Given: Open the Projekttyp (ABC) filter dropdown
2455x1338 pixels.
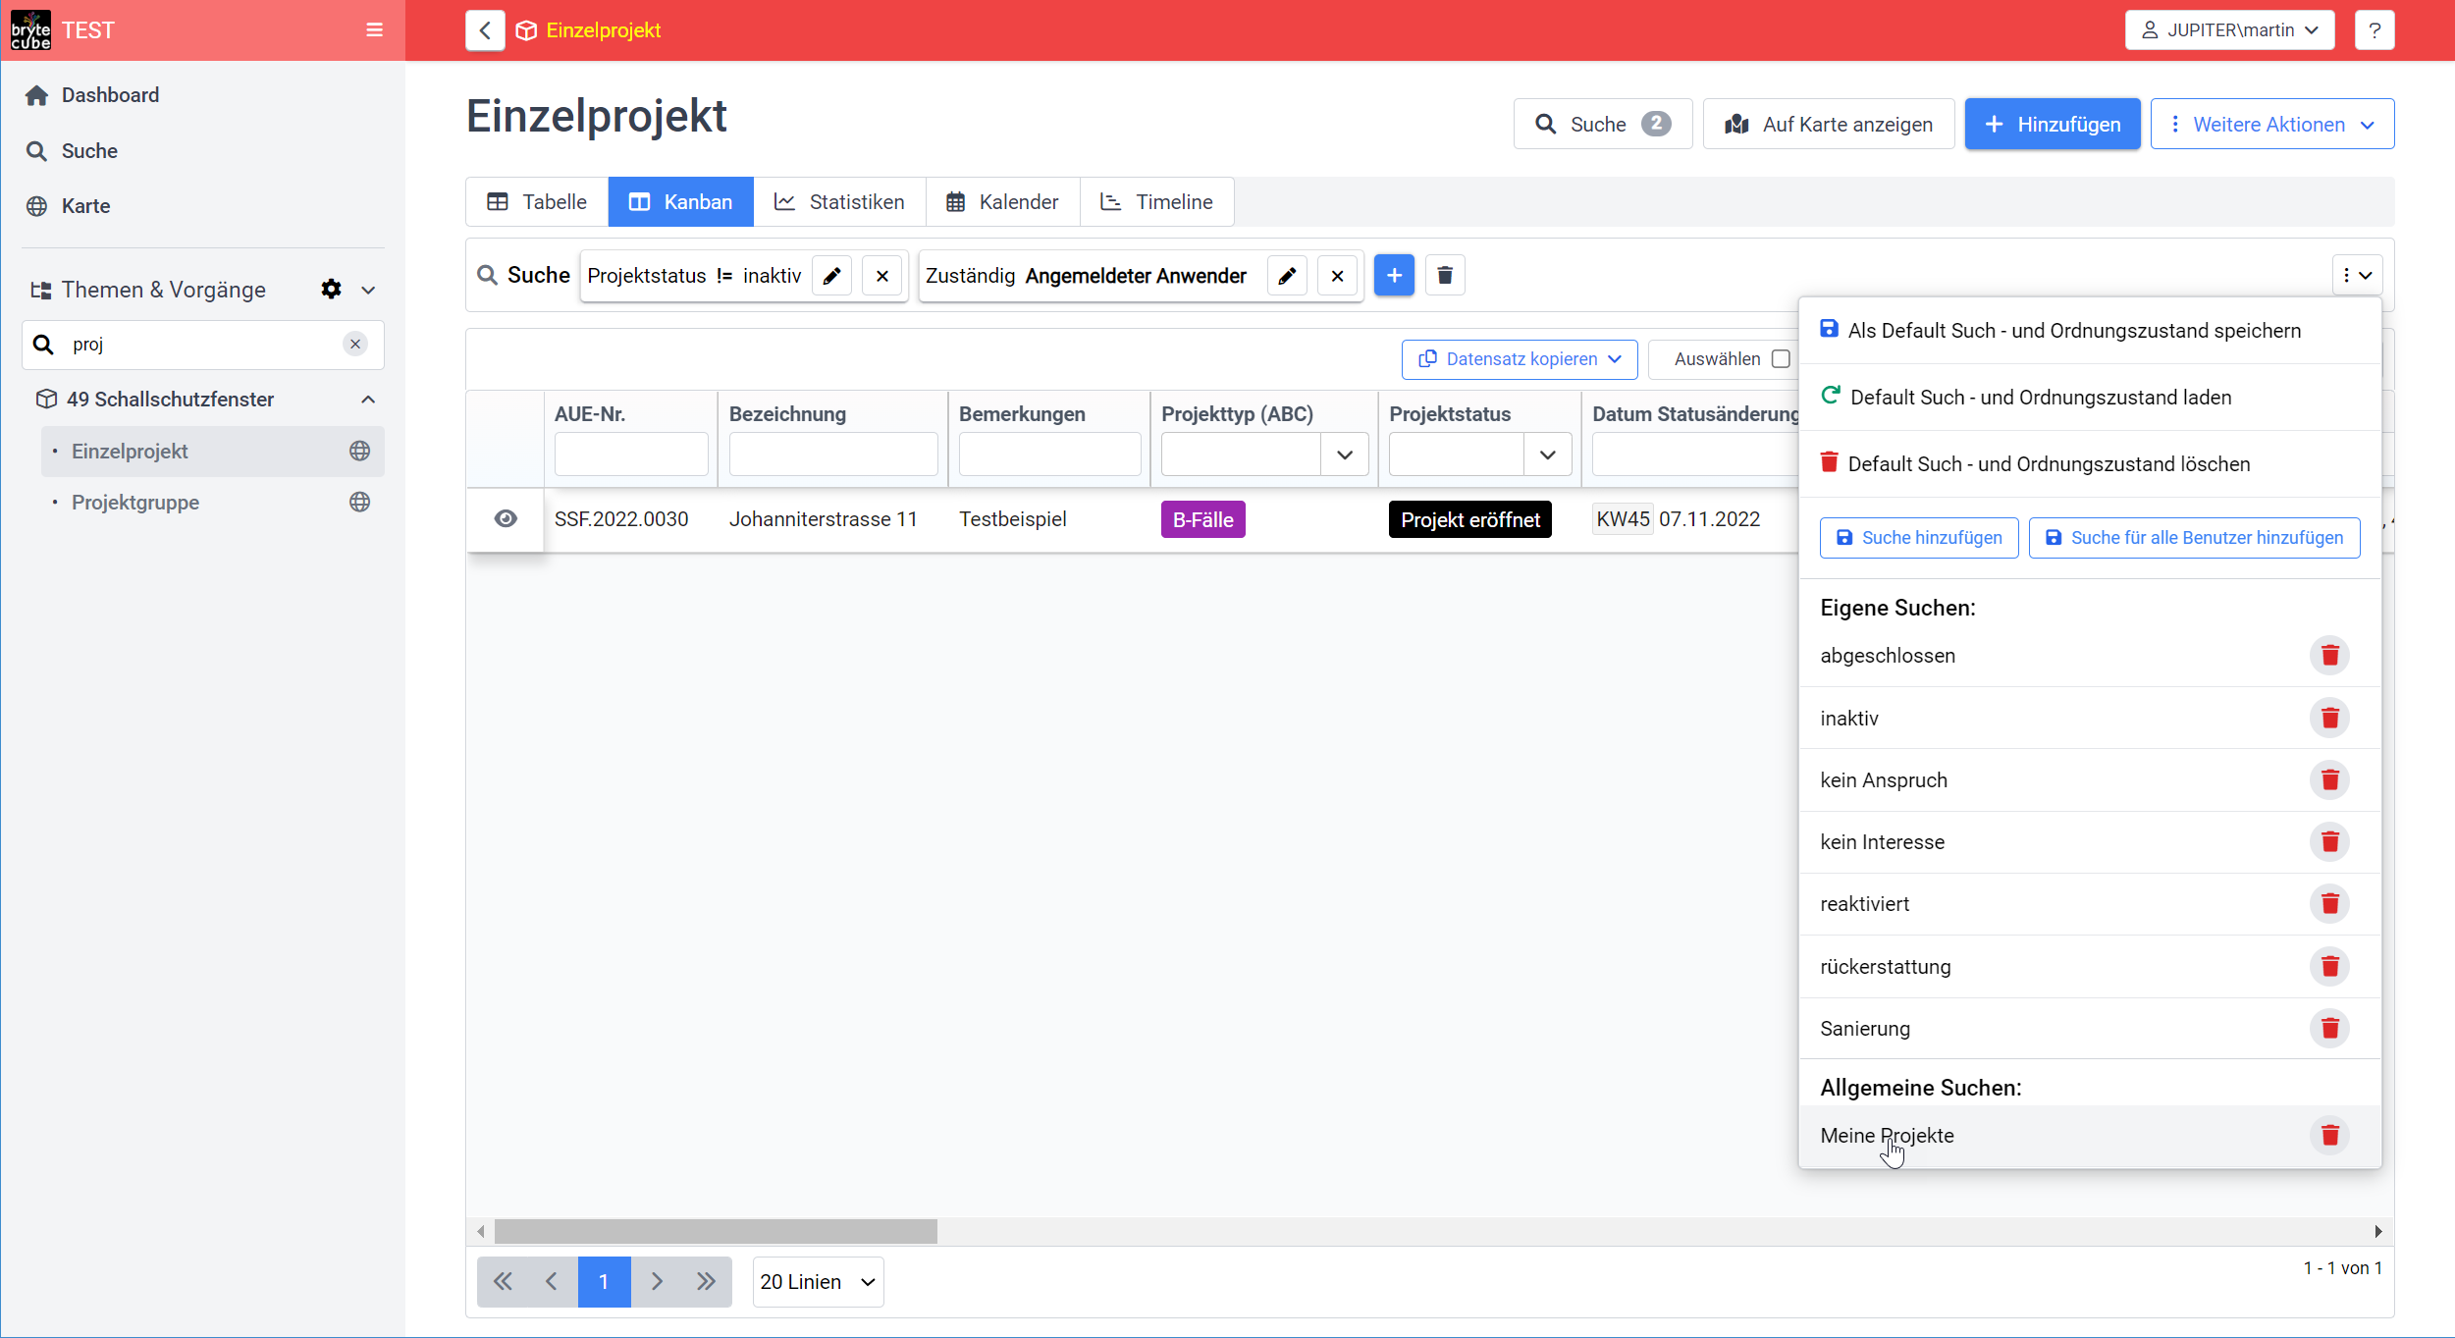Looking at the screenshot, I should coord(1345,455).
